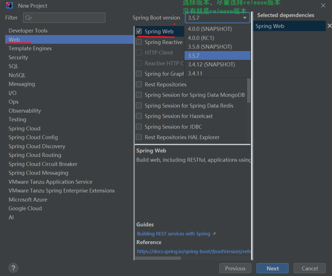The height and width of the screenshot is (276, 332).
Task: Enable Rest Repositories dependency
Action: point(139,84)
